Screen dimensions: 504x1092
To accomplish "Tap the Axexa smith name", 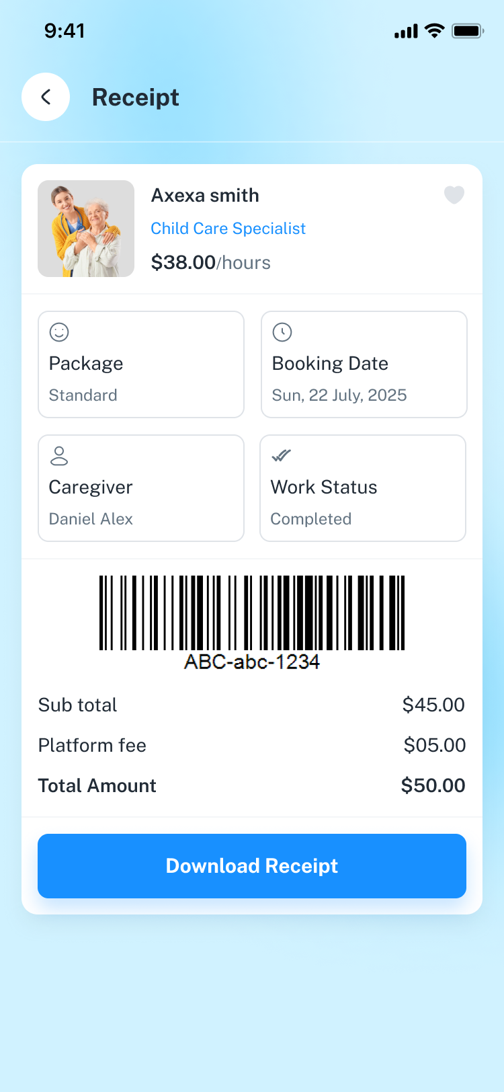I will coord(205,195).
